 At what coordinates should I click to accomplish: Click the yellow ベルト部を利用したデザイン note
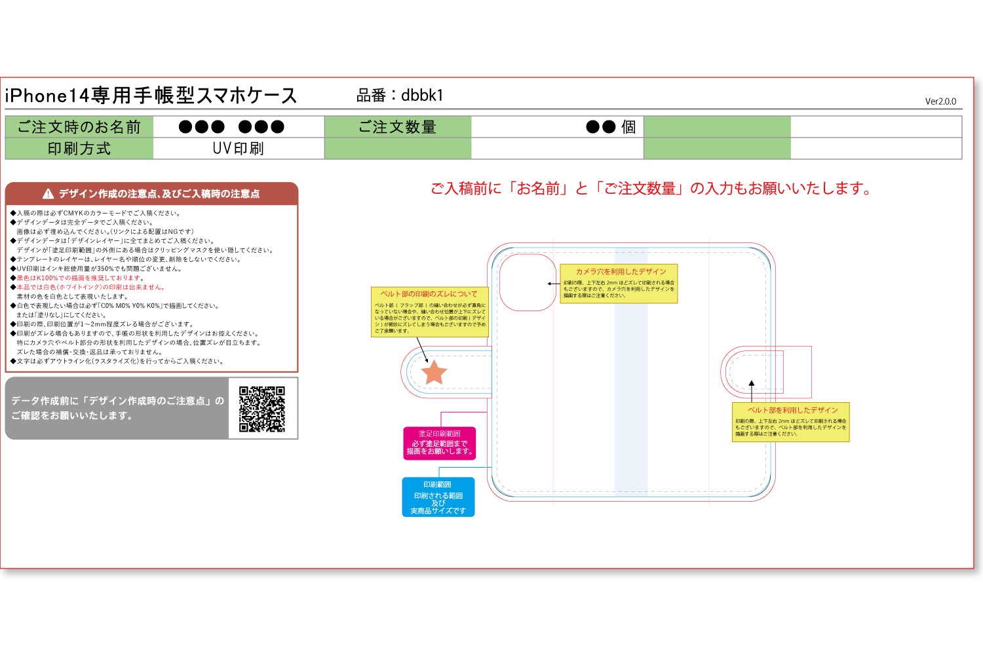point(790,422)
